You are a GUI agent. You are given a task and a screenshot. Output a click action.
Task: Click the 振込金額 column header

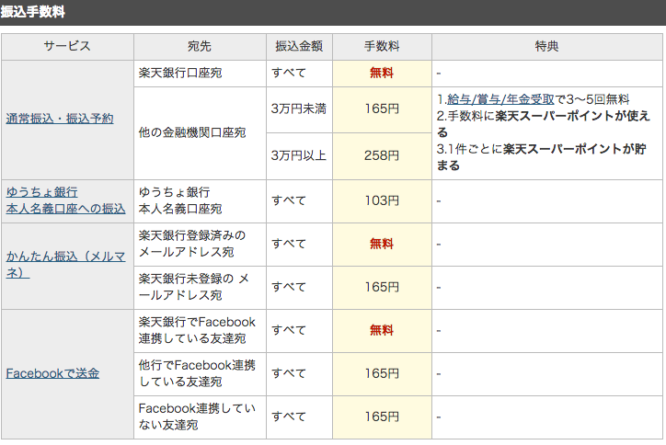coord(299,46)
